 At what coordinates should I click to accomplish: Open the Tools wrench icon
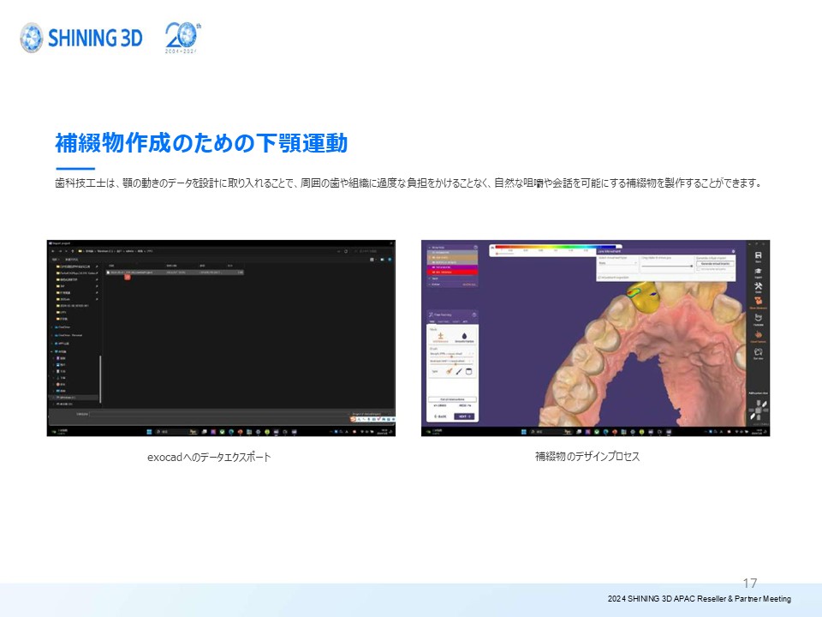(758, 288)
